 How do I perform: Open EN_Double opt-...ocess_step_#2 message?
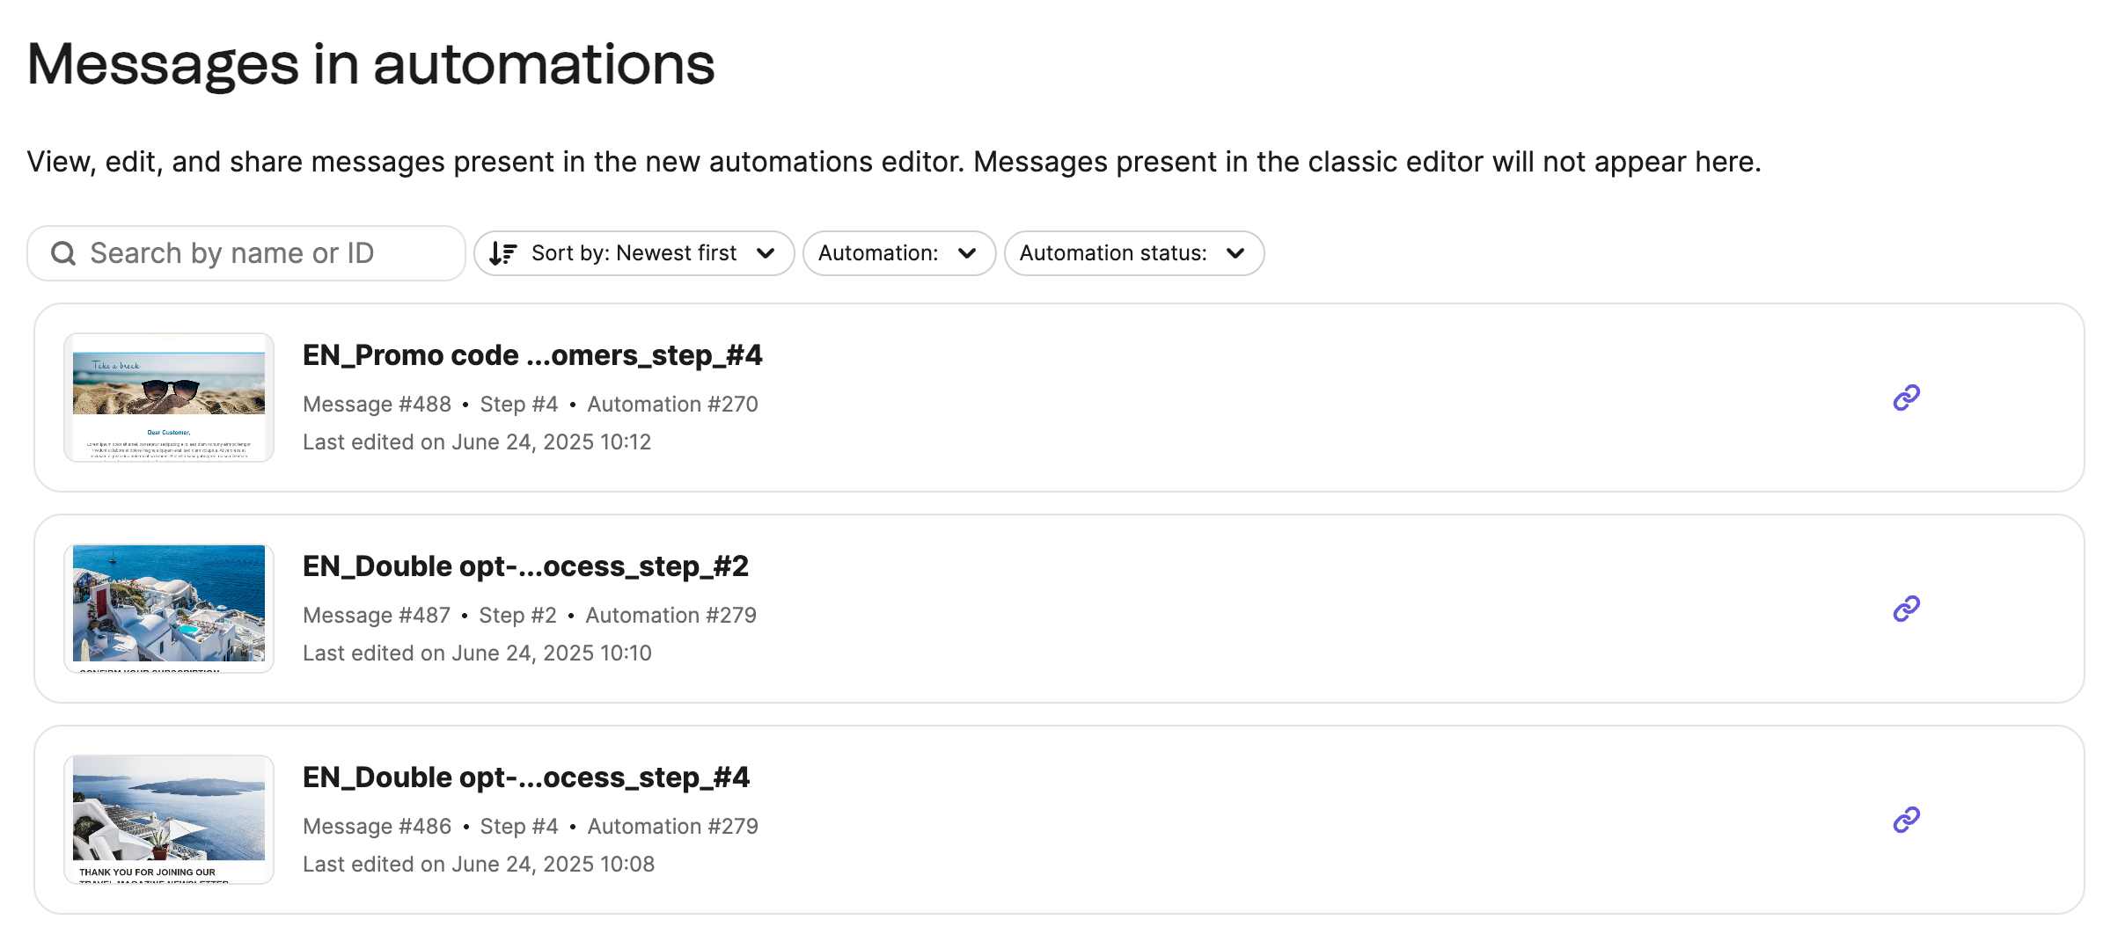525,566
